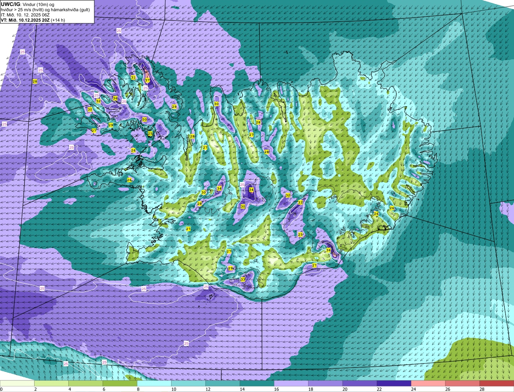The width and height of the screenshot is (514, 392).
Task: Click the yellow max gust label "37"
Action: click(x=147, y=80)
